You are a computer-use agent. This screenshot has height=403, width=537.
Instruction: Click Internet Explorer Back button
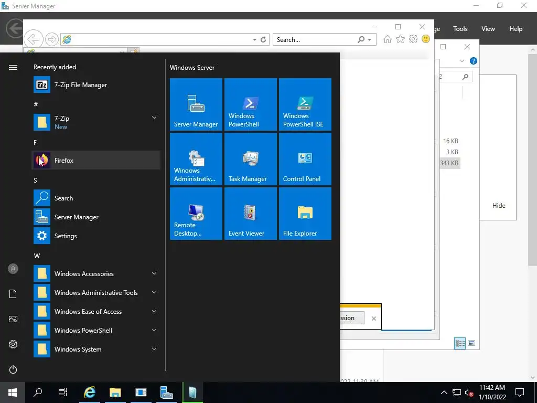coord(33,39)
